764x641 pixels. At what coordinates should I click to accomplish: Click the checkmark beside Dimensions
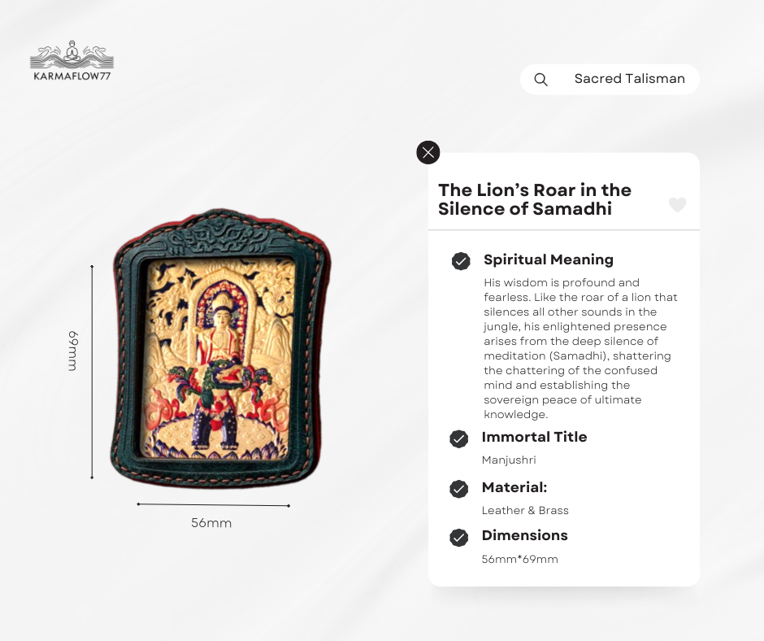point(459,537)
